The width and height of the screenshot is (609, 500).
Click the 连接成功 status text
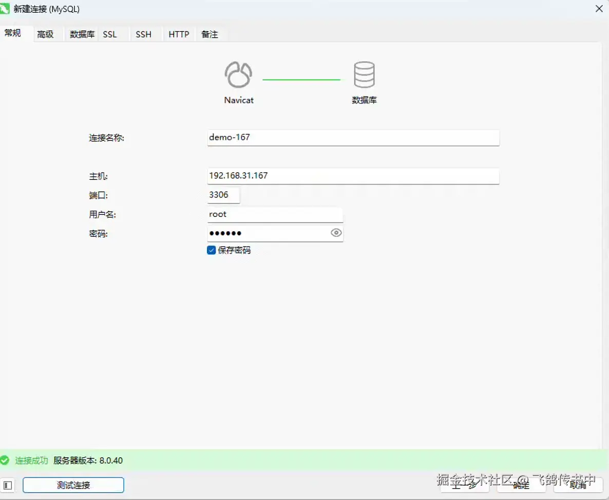(31, 460)
